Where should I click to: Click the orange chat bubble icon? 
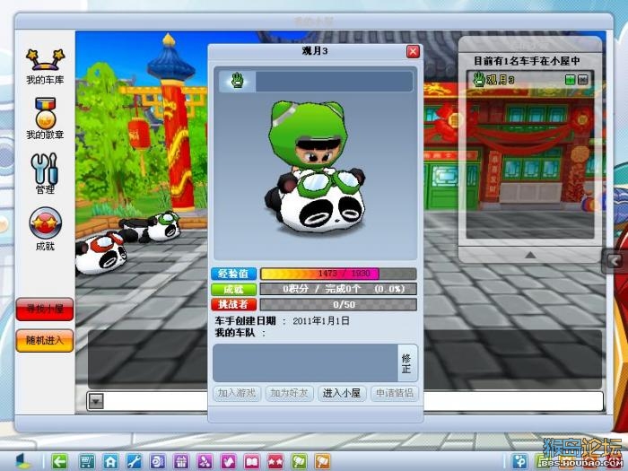322,461
